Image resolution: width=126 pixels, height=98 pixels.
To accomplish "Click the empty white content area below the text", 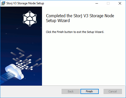I will click(83, 59).
